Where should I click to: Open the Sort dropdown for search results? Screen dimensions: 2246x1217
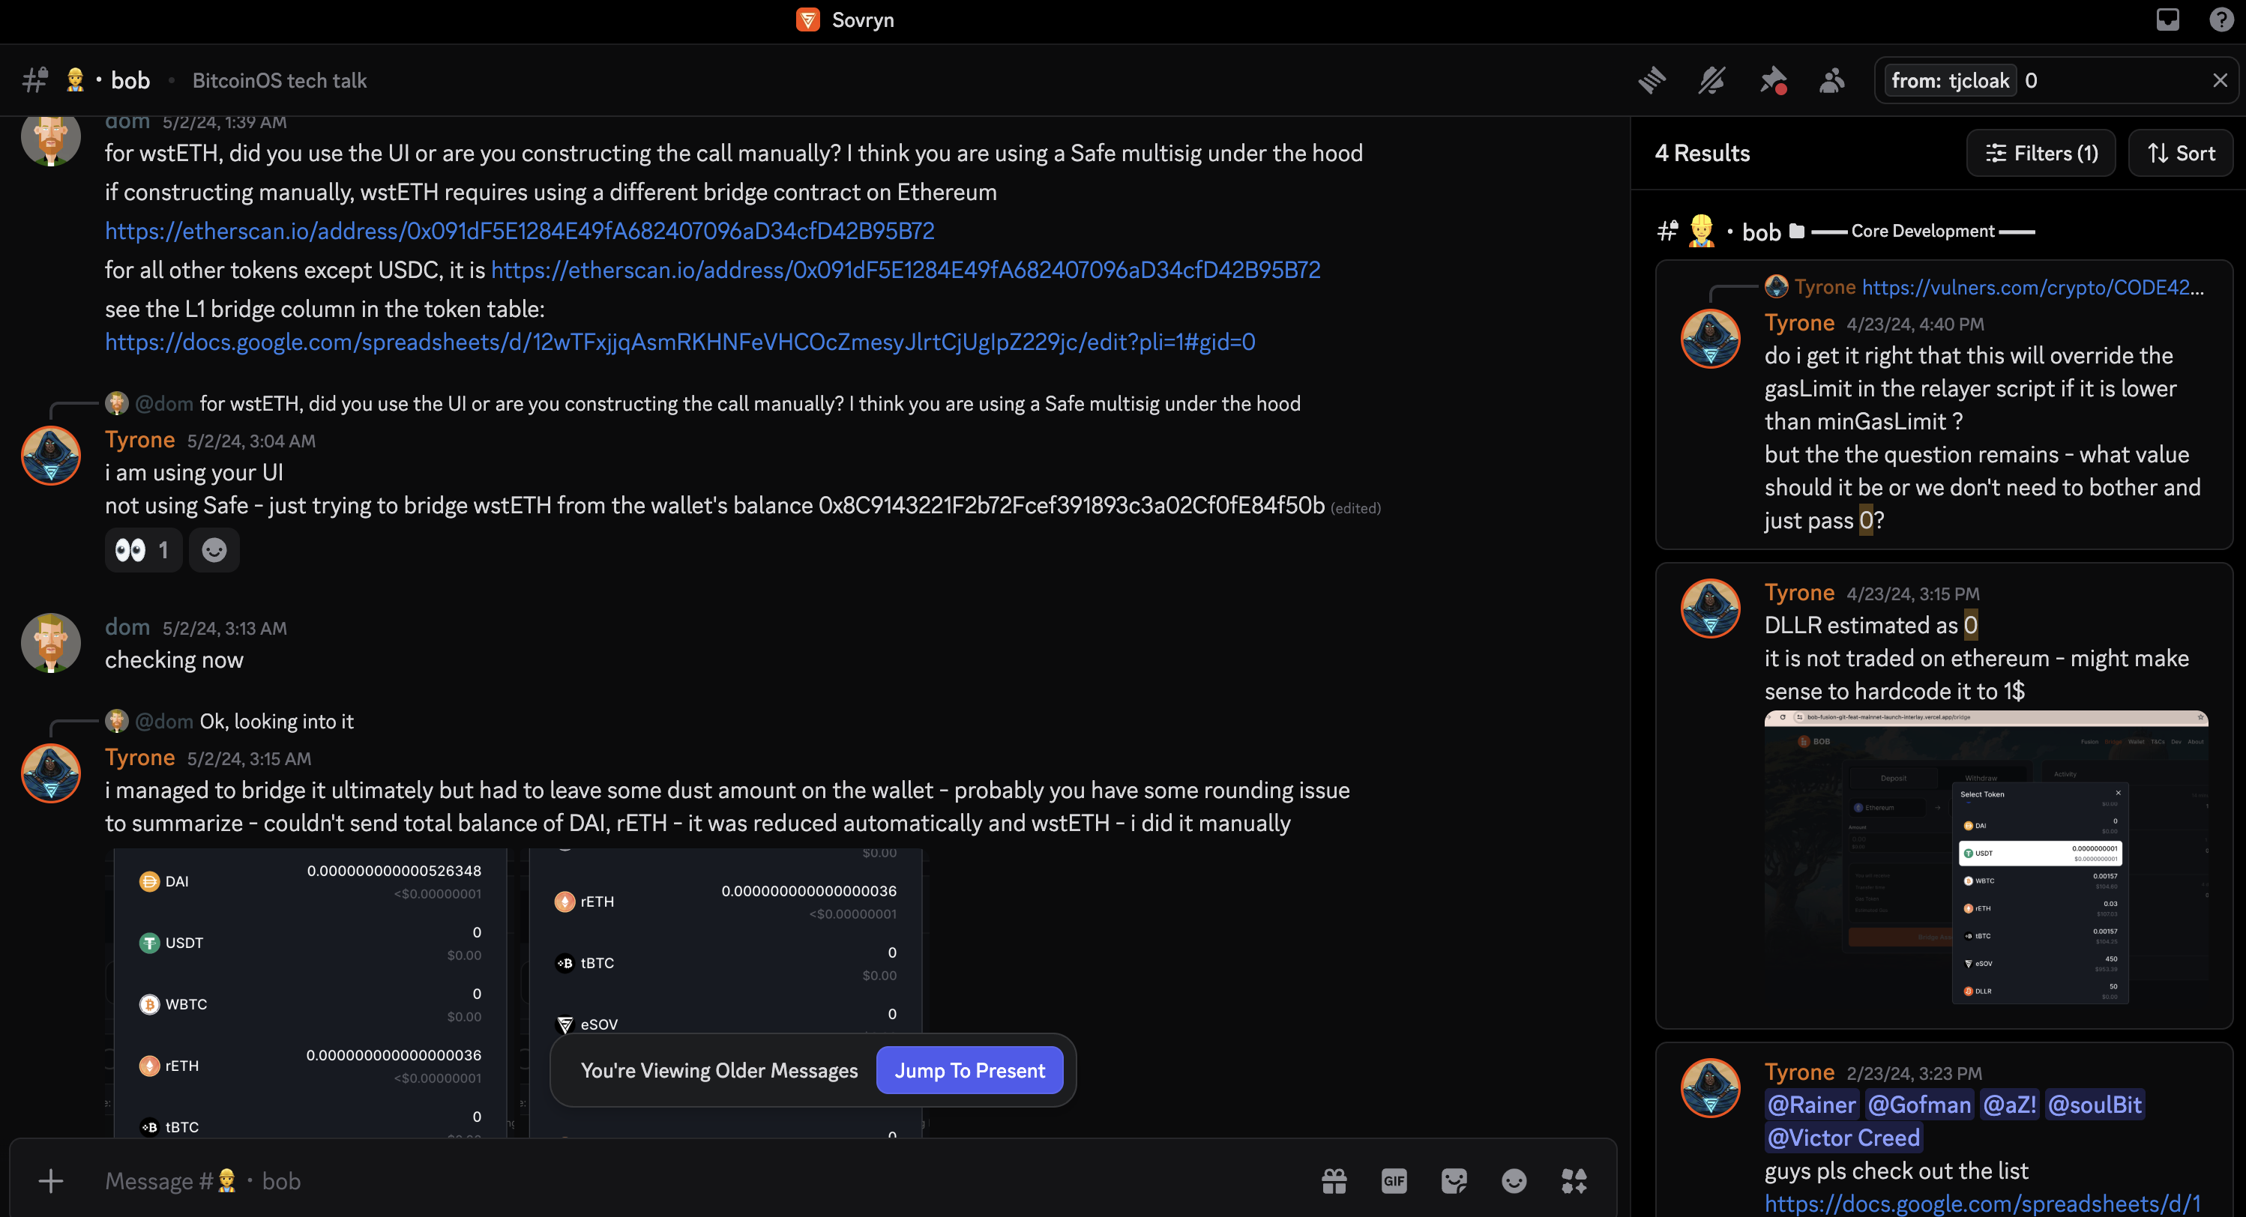tap(2181, 154)
